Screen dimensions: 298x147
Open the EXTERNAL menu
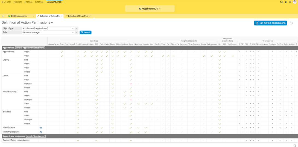39,2
